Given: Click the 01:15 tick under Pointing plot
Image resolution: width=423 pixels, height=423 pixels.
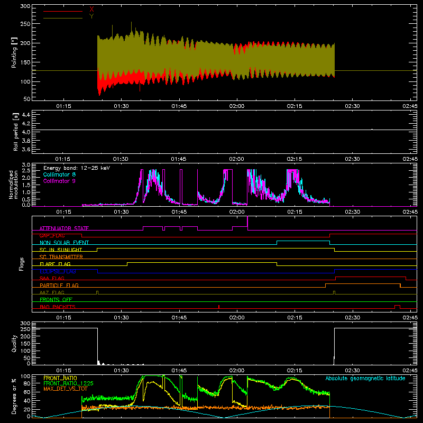Looking at the screenshot, I should tap(63, 106).
